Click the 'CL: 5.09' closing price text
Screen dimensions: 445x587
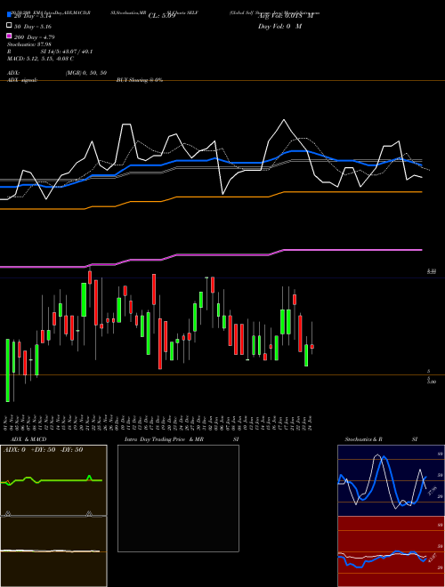(x=162, y=16)
